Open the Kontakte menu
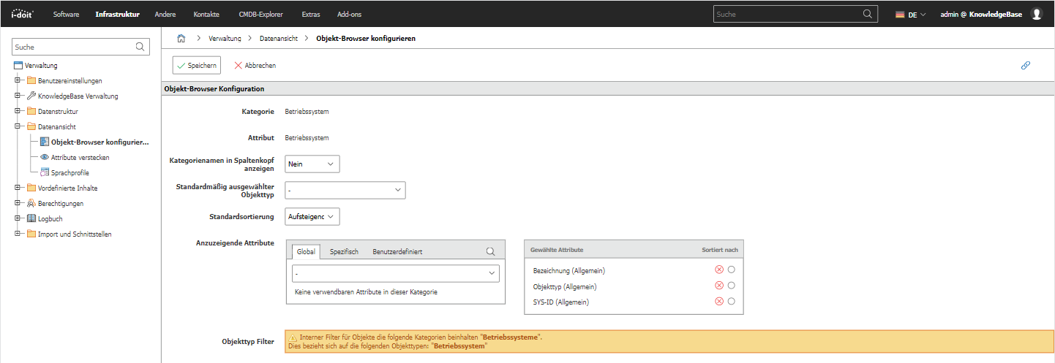Image resolution: width=1055 pixels, height=363 pixels. pos(206,15)
